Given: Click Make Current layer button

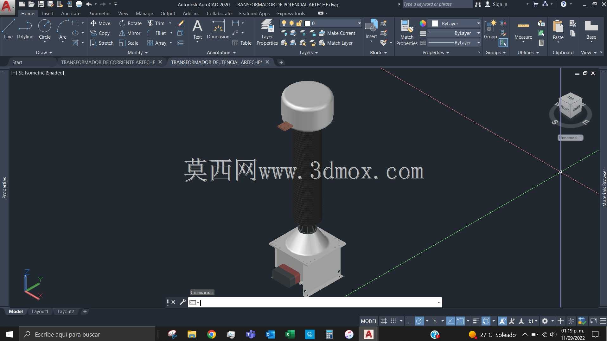Looking at the screenshot, I should click(x=337, y=33).
